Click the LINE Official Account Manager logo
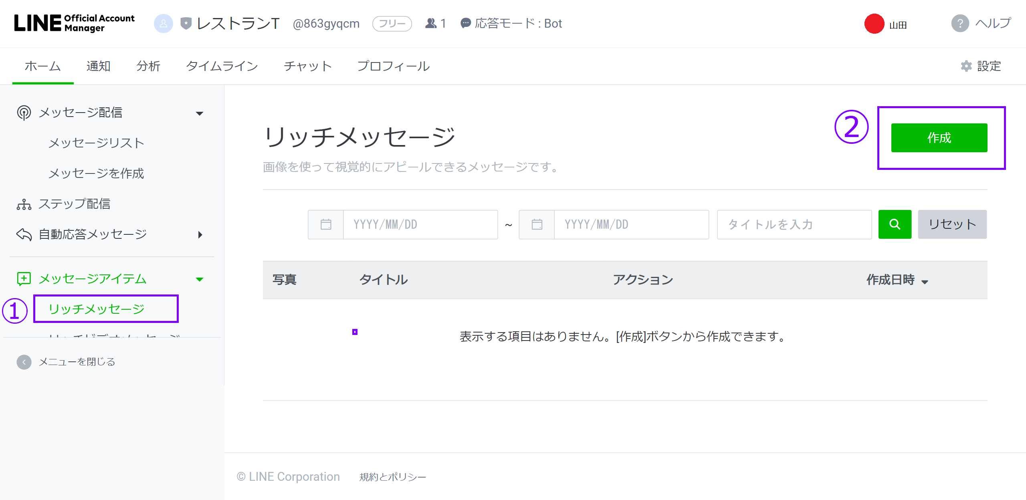 coord(75,23)
